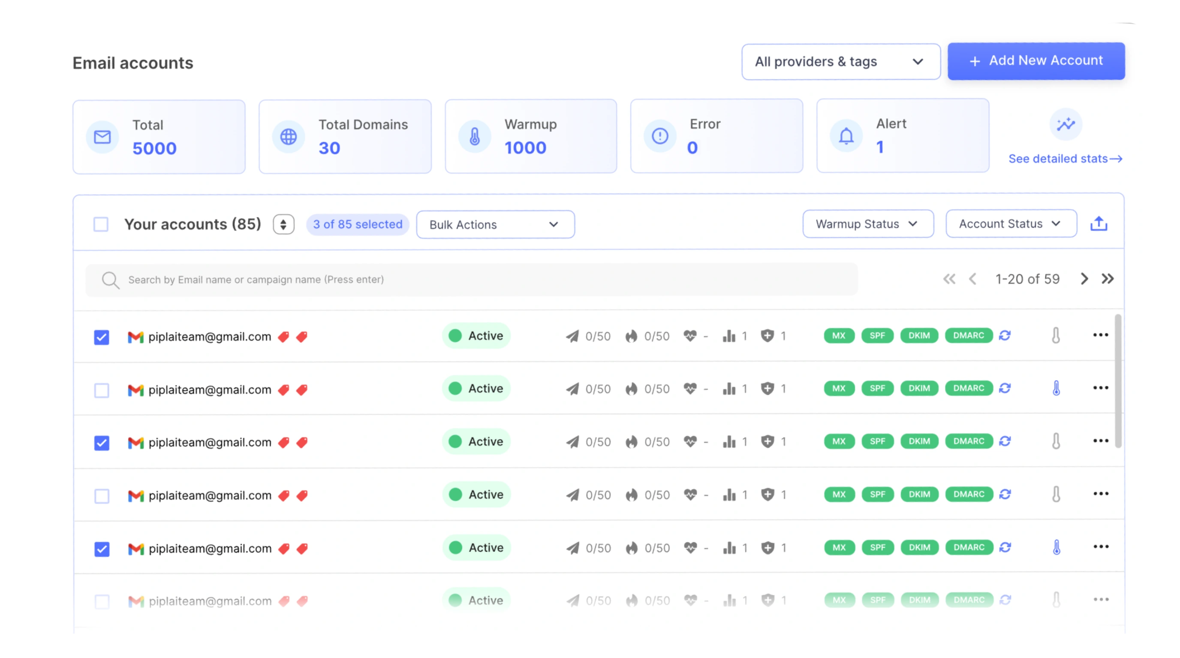Click the Alert bell icon
1180x658 pixels.
(846, 136)
